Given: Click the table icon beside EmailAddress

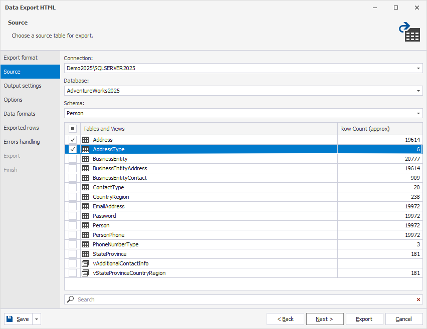Looking at the screenshot, I should click(86, 206).
